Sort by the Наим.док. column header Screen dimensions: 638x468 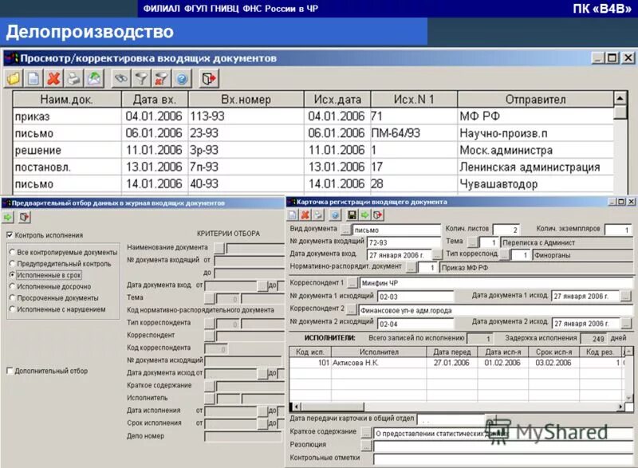67,99
